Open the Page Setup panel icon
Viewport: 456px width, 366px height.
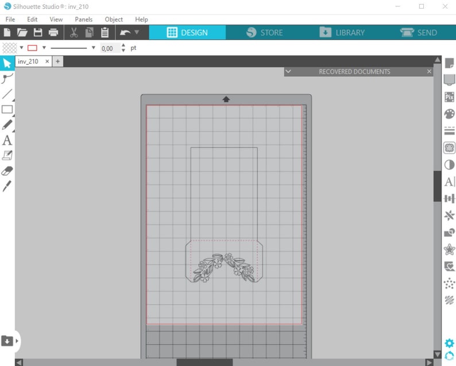click(449, 63)
